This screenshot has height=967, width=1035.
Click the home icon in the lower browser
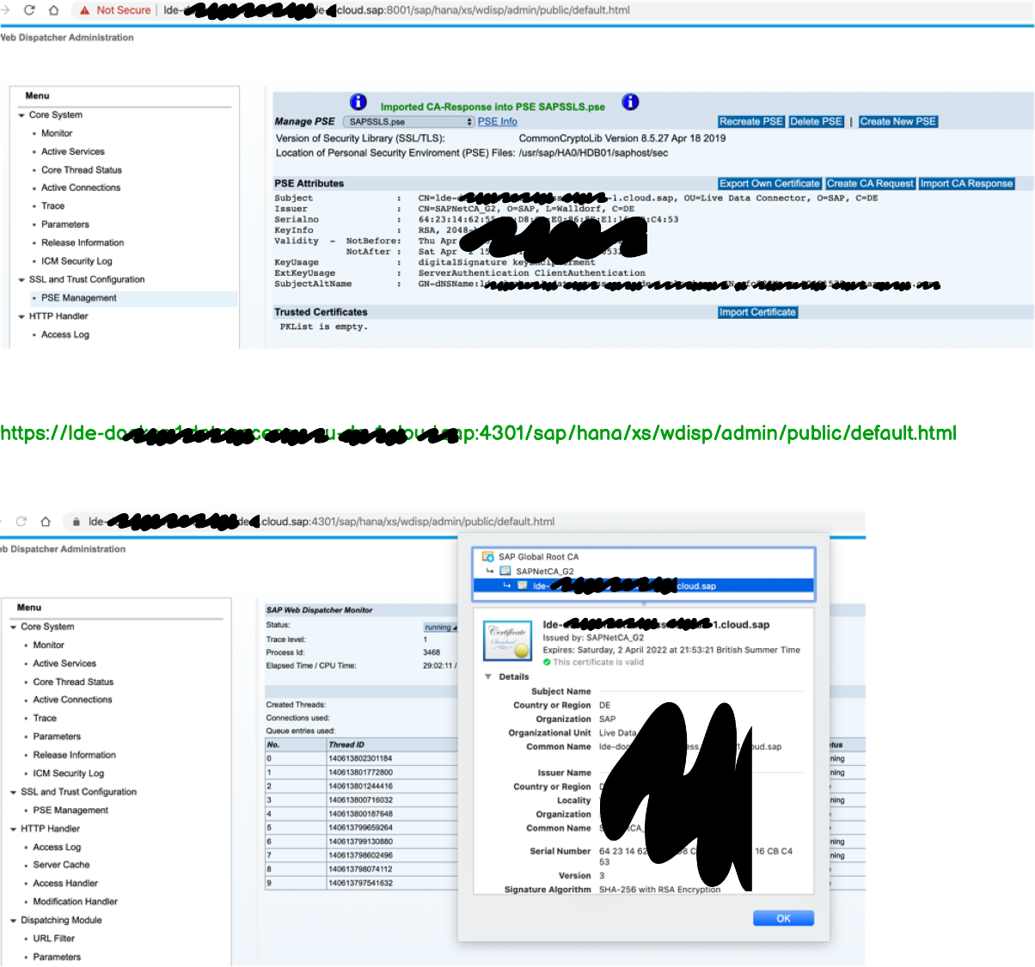click(46, 522)
